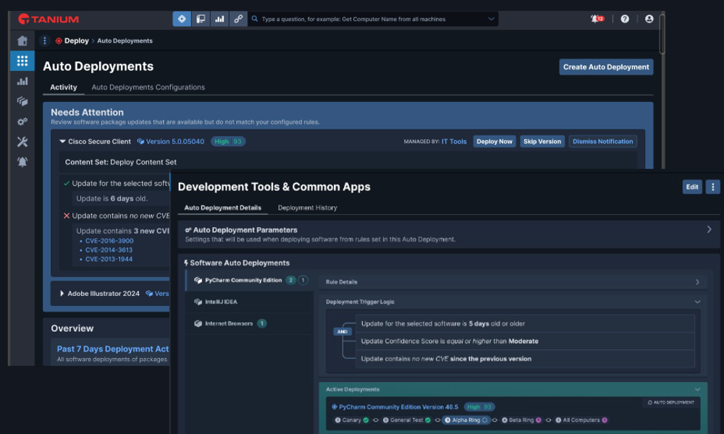Expand the Auto Deployment Parameters section
The image size is (724, 434).
pos(708,230)
